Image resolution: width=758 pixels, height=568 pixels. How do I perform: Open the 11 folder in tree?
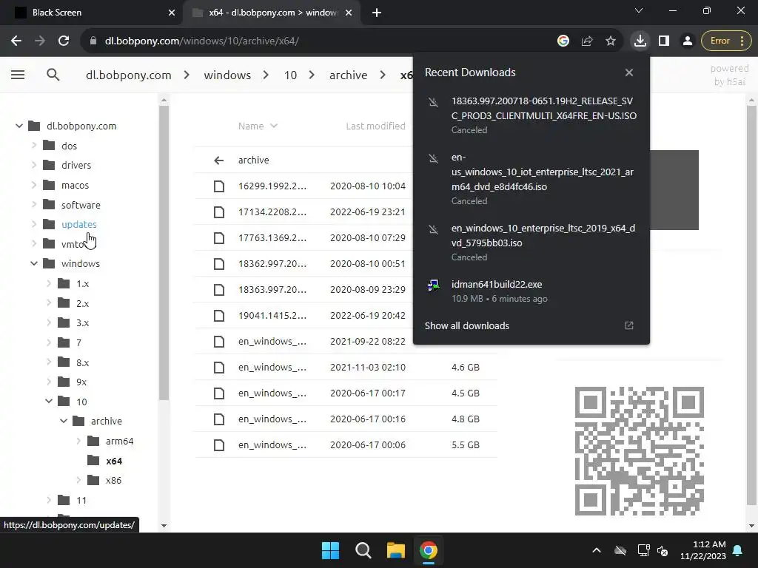coord(81,501)
